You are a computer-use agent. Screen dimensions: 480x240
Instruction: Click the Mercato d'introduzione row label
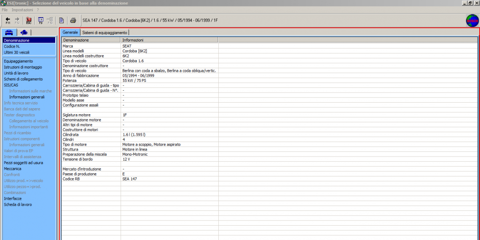tap(82, 169)
